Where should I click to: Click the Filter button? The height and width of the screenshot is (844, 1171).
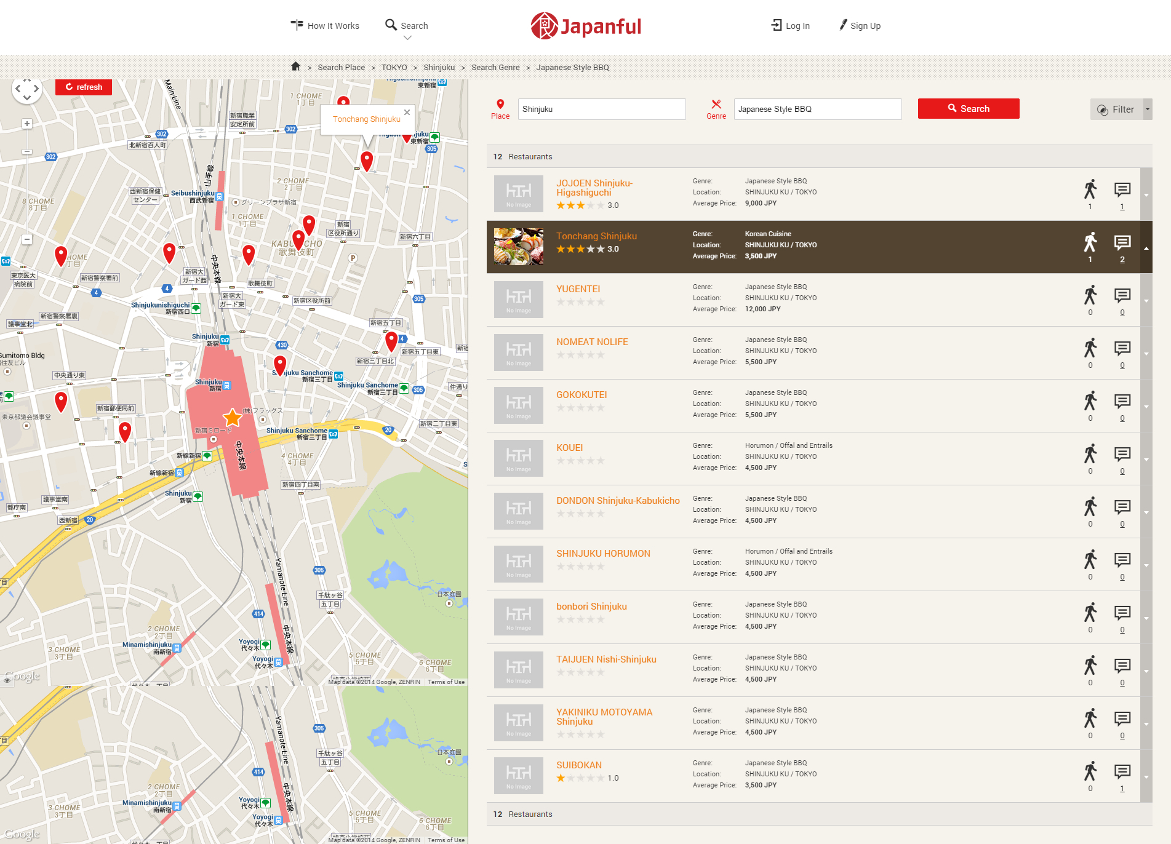coord(1116,109)
